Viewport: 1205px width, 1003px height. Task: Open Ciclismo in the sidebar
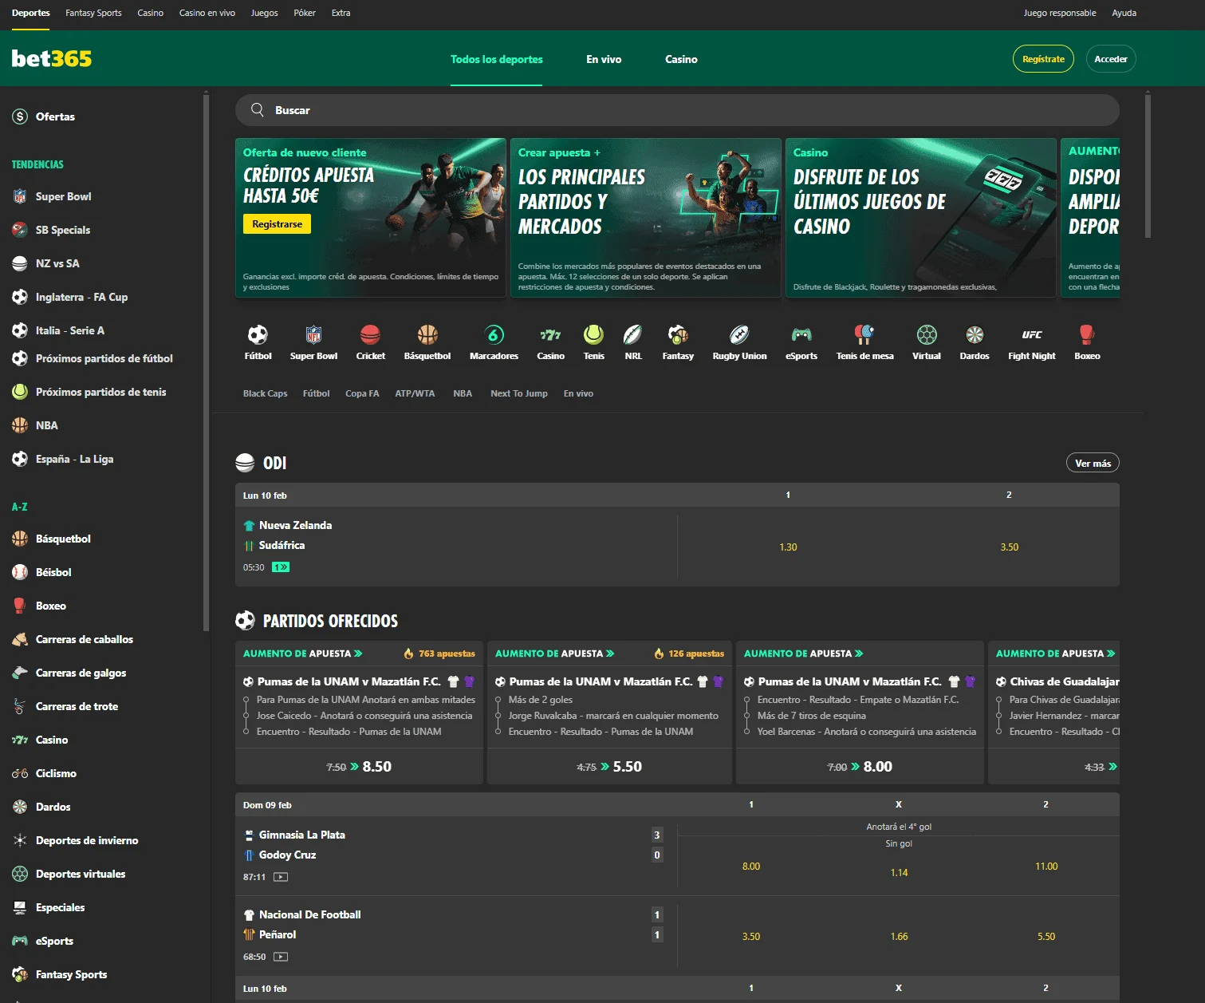(x=56, y=773)
